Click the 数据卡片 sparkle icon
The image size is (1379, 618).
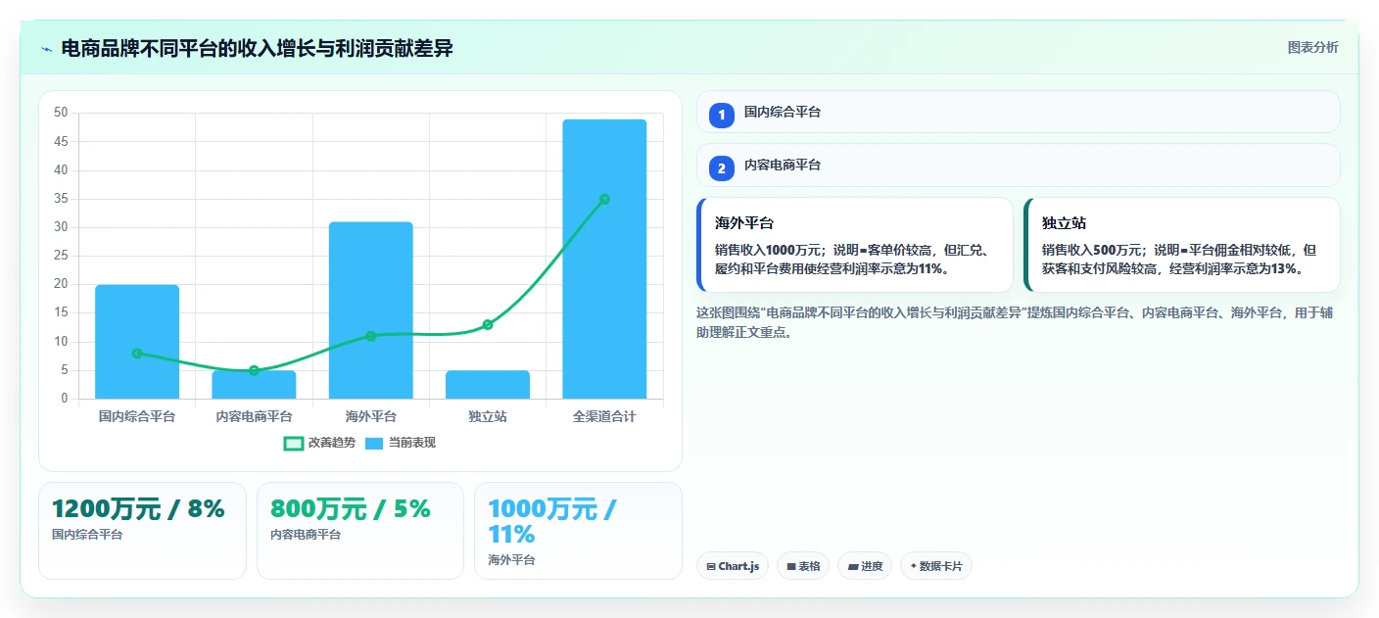coord(913,566)
